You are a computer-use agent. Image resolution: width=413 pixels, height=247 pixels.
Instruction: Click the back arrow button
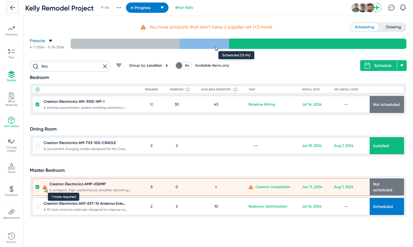(x=13, y=8)
